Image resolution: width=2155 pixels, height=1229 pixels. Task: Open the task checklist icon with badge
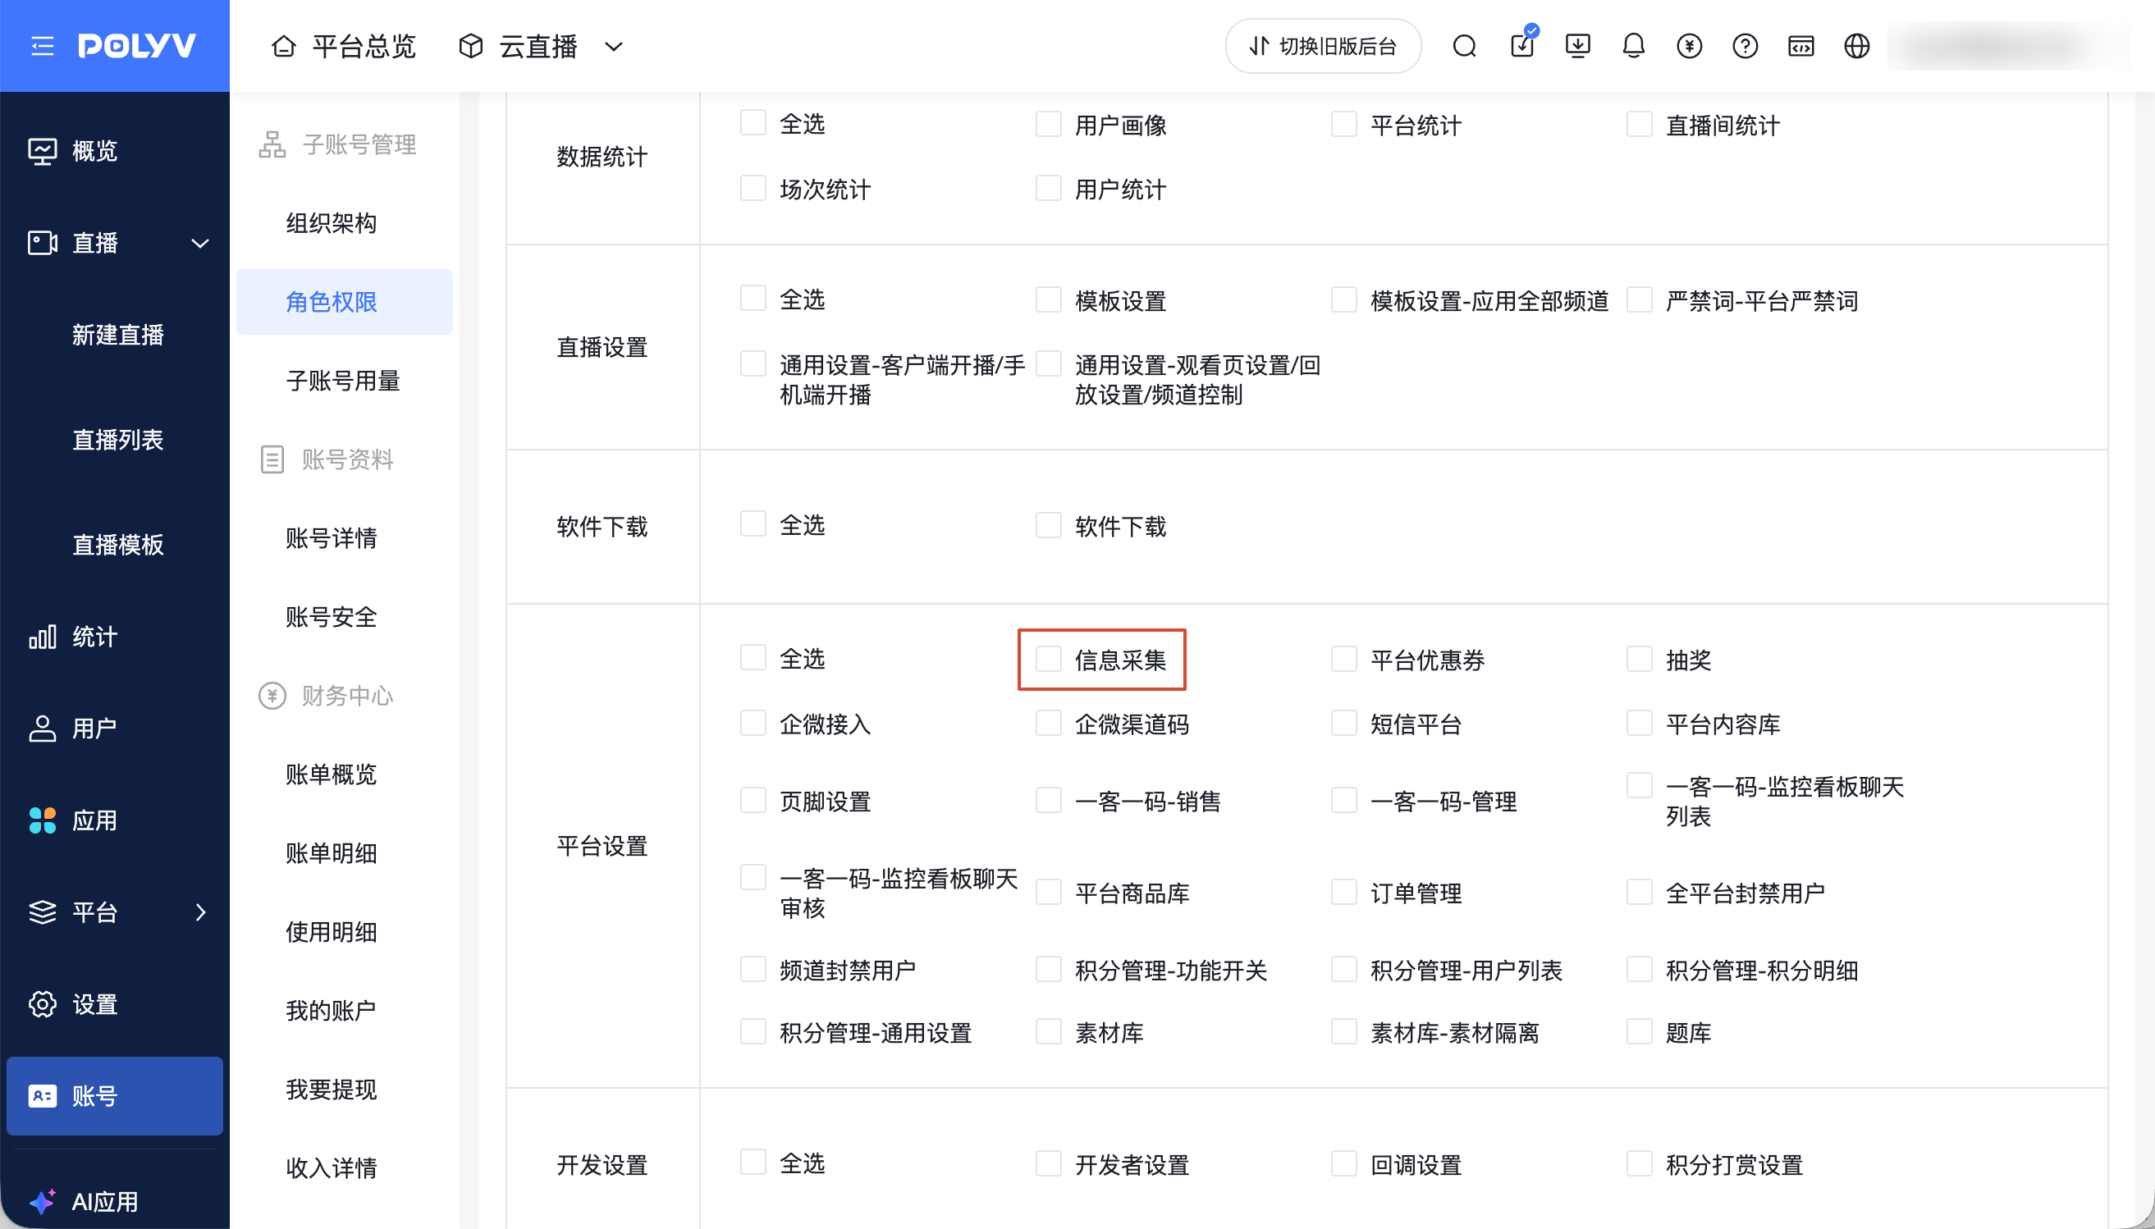pos(1522,44)
